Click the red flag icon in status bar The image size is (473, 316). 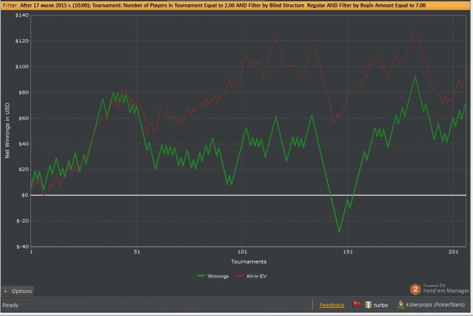(x=357, y=305)
